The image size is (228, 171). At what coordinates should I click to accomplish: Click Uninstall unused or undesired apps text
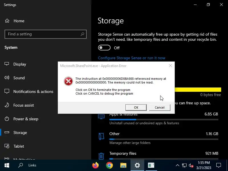(x=144, y=123)
